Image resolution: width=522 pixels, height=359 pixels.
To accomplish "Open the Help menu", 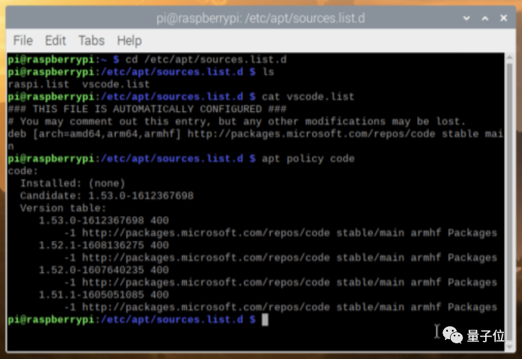I will click(129, 41).
